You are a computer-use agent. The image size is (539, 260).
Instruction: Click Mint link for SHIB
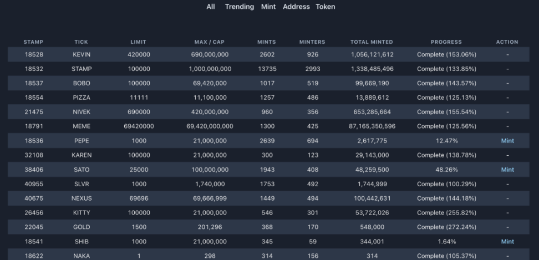tap(507, 242)
